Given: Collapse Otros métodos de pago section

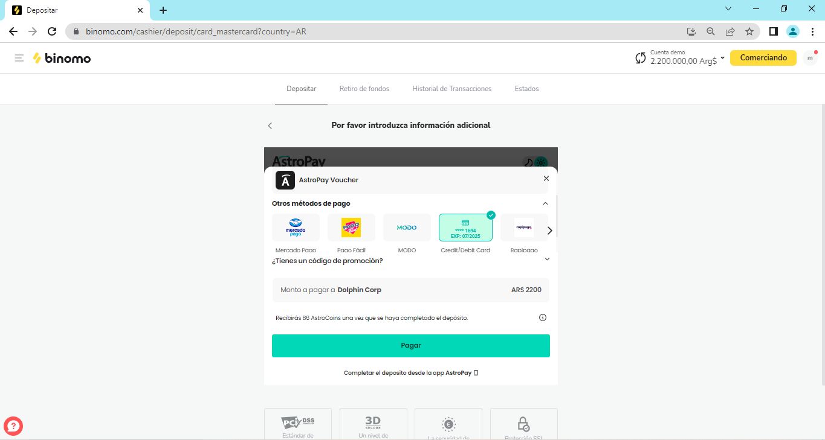Looking at the screenshot, I should (x=545, y=203).
